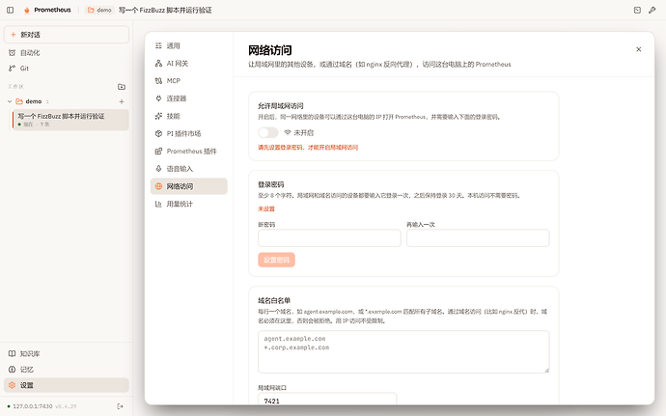Toggle 允许局域网访问 switch
The image size is (666, 416).
click(x=268, y=132)
